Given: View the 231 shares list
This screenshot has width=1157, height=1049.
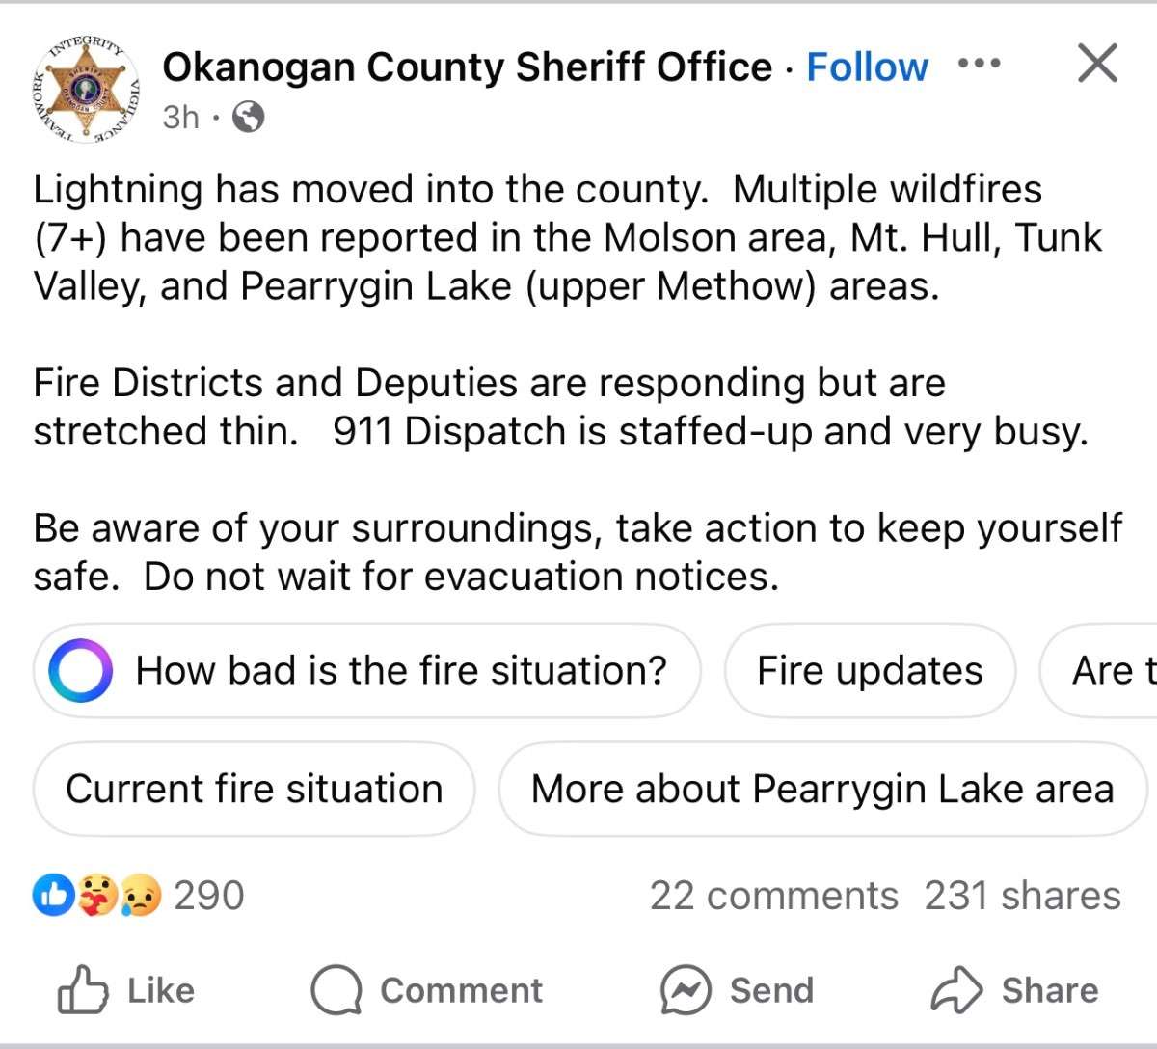Looking at the screenshot, I should [1022, 896].
